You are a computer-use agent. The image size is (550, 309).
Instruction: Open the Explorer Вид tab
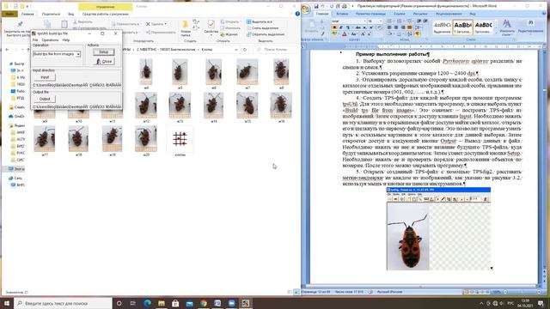coord(70,14)
